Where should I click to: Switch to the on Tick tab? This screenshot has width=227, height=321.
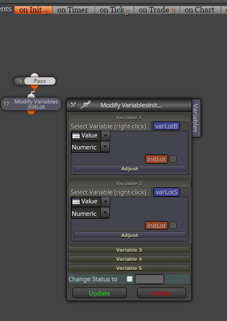114,10
